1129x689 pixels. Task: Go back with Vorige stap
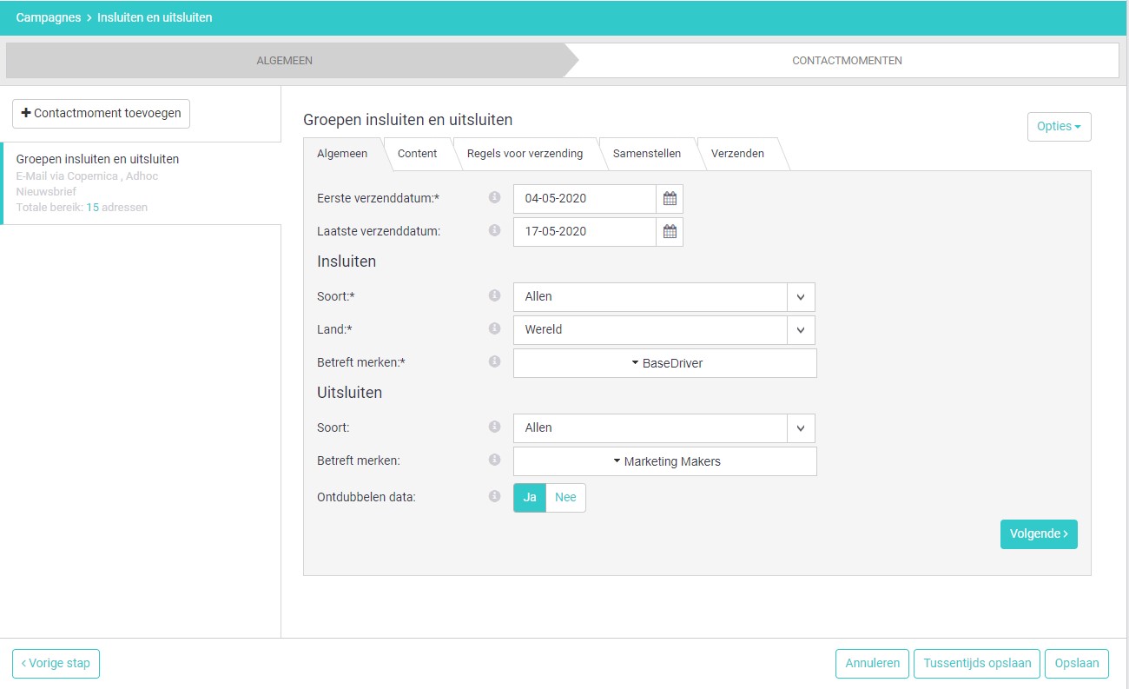pyautogui.click(x=56, y=663)
